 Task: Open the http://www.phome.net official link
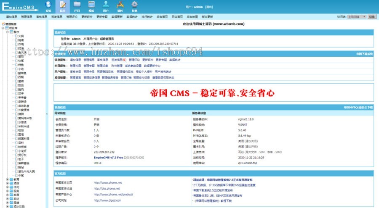click(107, 182)
